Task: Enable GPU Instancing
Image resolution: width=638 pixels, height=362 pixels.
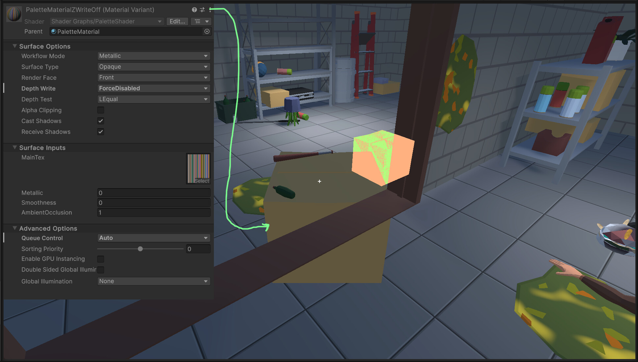Action: coord(101,259)
